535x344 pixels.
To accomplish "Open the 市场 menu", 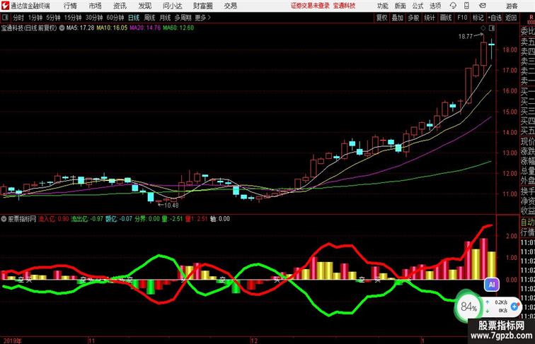I will [x=96, y=6].
